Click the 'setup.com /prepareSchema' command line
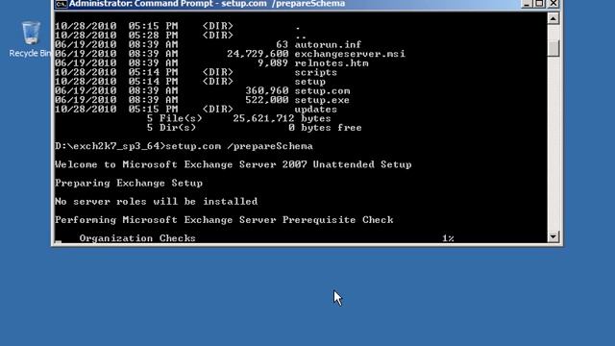Viewport: 615px width, 346px height. [239, 146]
